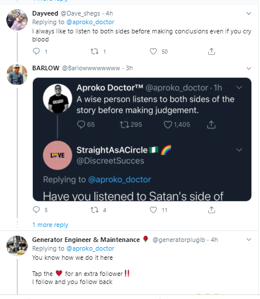Image resolution: width=260 pixels, height=299 pixels.
Task: Retweet Dayveed's tweet about both sides
Action: tap(95, 51)
